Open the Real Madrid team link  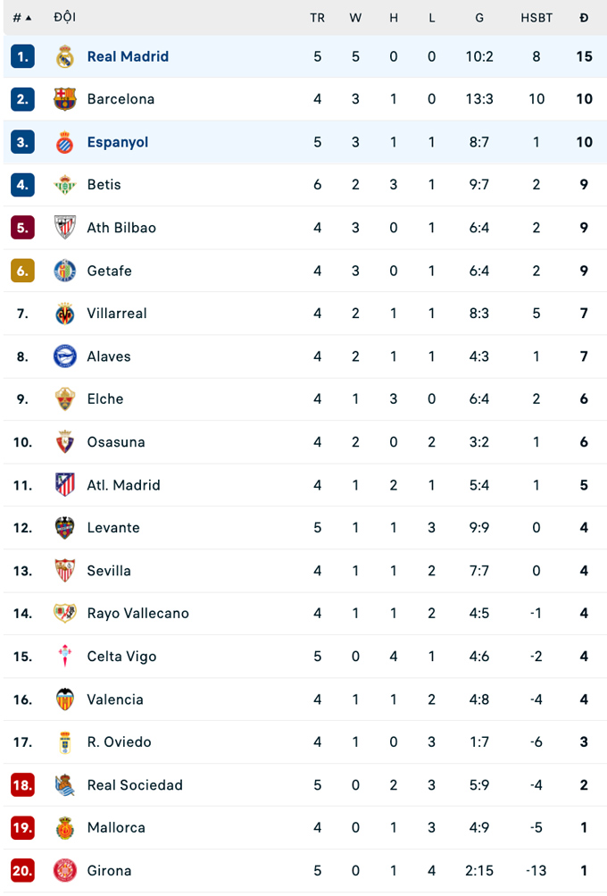pos(128,56)
